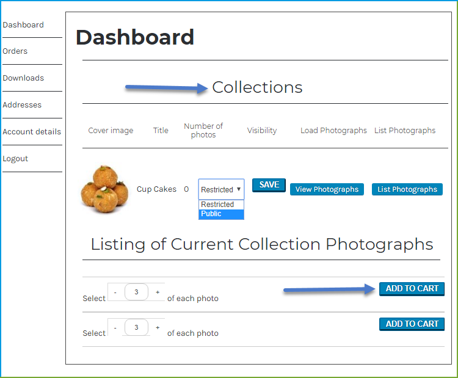458x378 pixels.
Task: Add first photo set to cart
Action: point(412,289)
